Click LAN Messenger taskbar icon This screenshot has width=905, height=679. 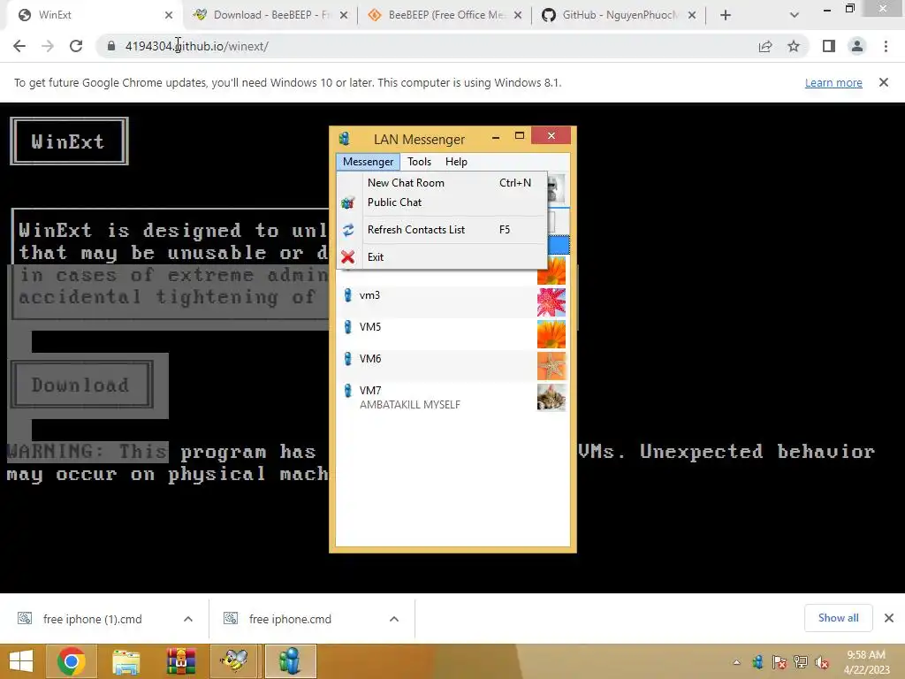pyautogui.click(x=290, y=661)
